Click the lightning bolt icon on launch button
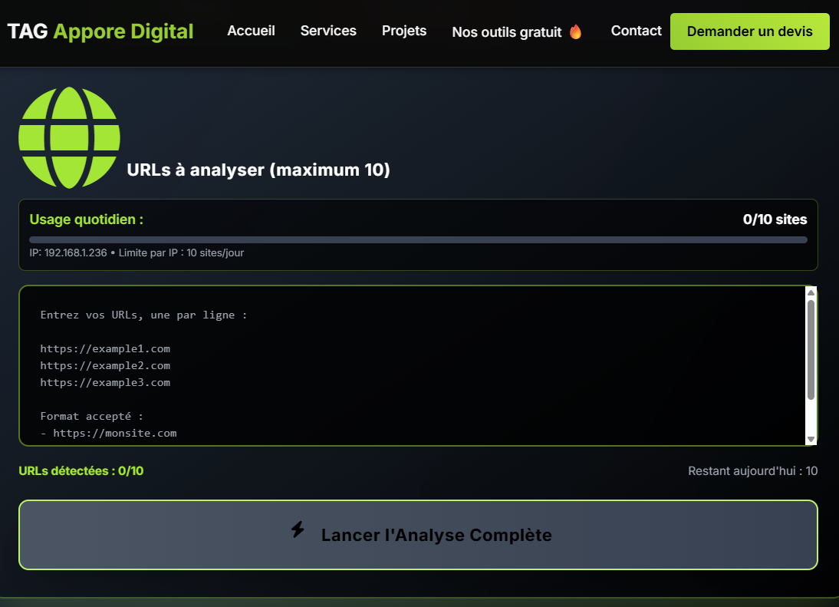Screen dimensions: 839x607 [298, 529]
